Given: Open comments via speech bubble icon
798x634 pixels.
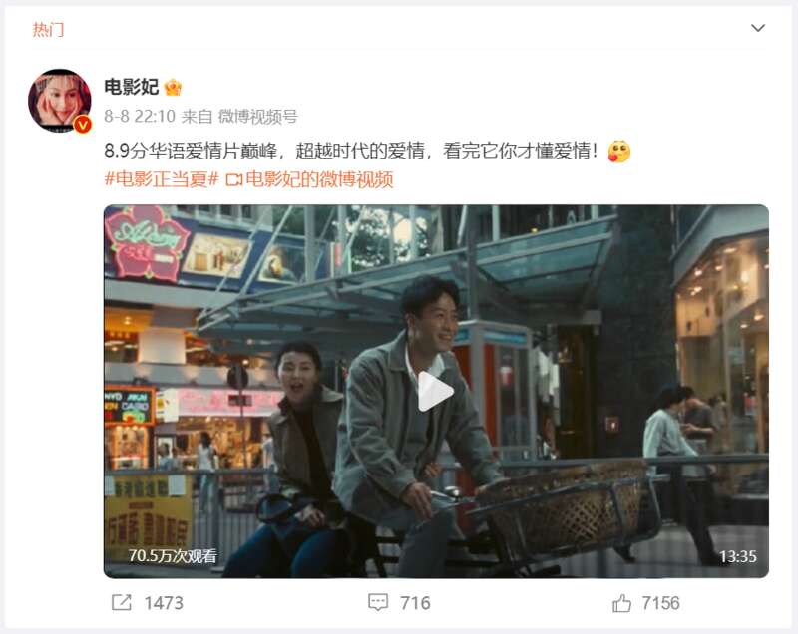Looking at the screenshot, I should click(378, 603).
